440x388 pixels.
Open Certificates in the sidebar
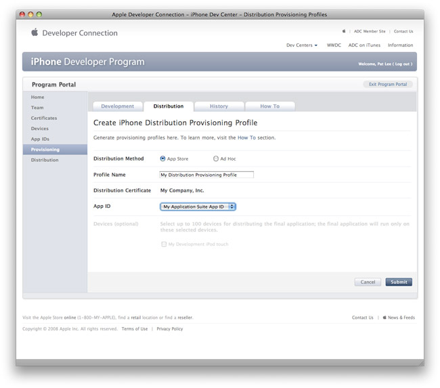pyautogui.click(x=44, y=118)
